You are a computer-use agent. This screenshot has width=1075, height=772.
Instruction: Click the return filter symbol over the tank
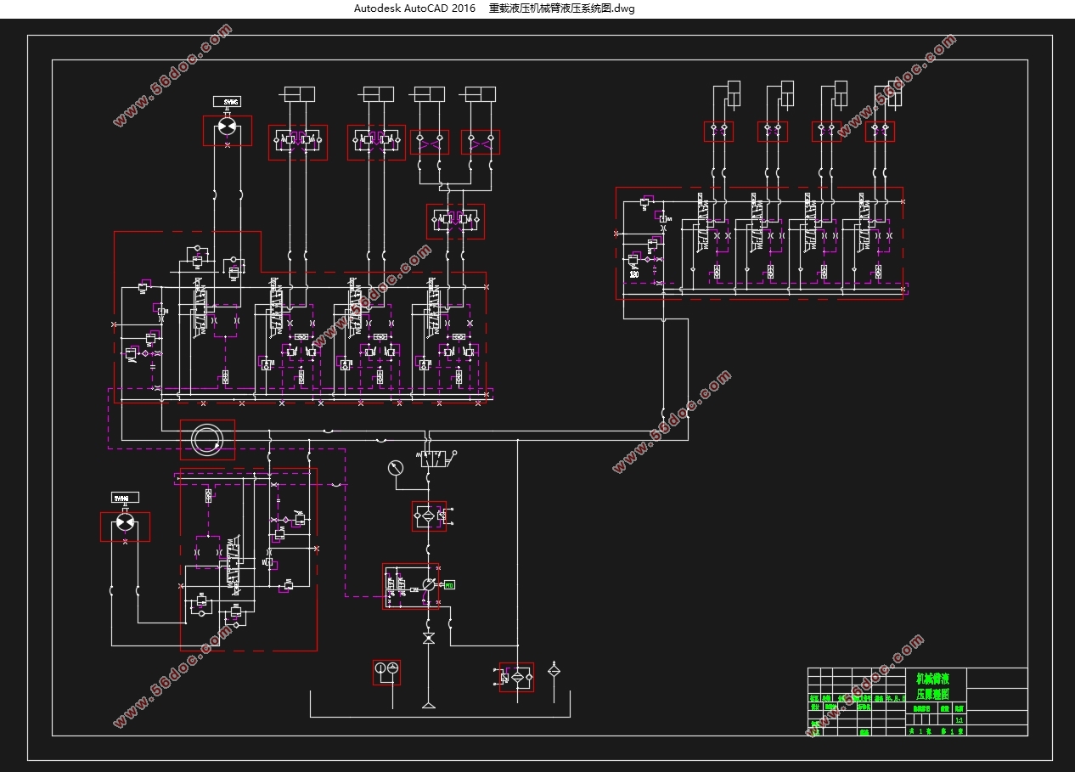pyautogui.click(x=516, y=677)
